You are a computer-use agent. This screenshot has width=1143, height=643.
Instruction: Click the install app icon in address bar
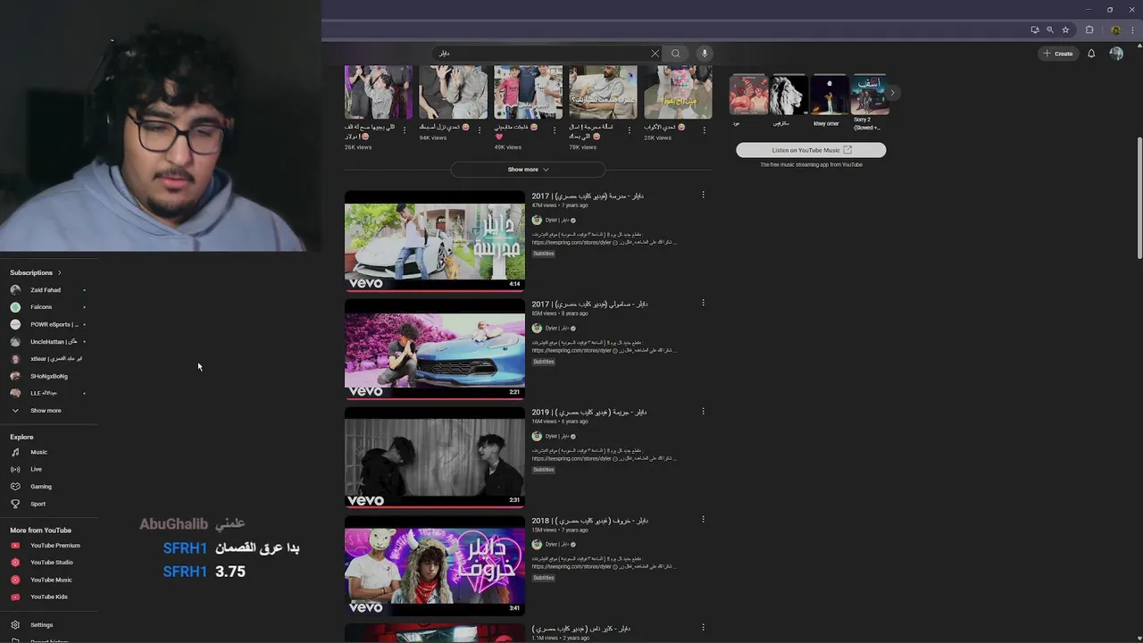point(1035,29)
